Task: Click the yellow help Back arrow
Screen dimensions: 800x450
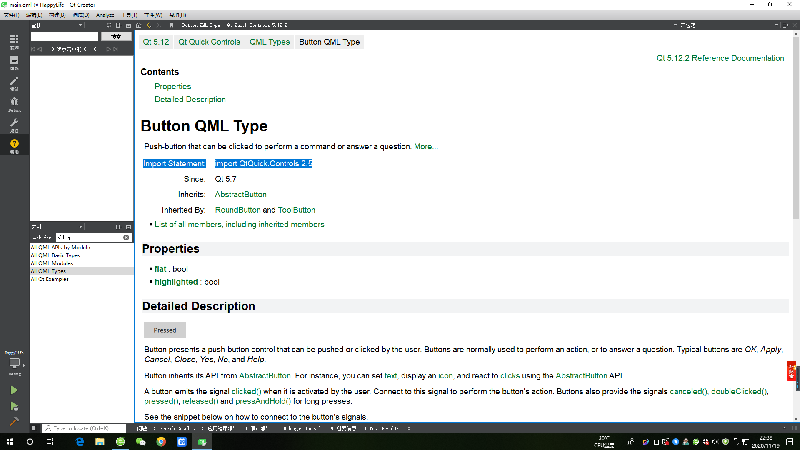Action: coord(149,25)
